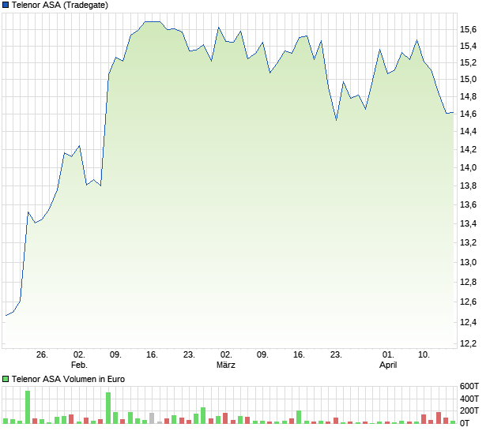Click the 12,2 price axis label
490x431 pixels.
[x=468, y=343]
